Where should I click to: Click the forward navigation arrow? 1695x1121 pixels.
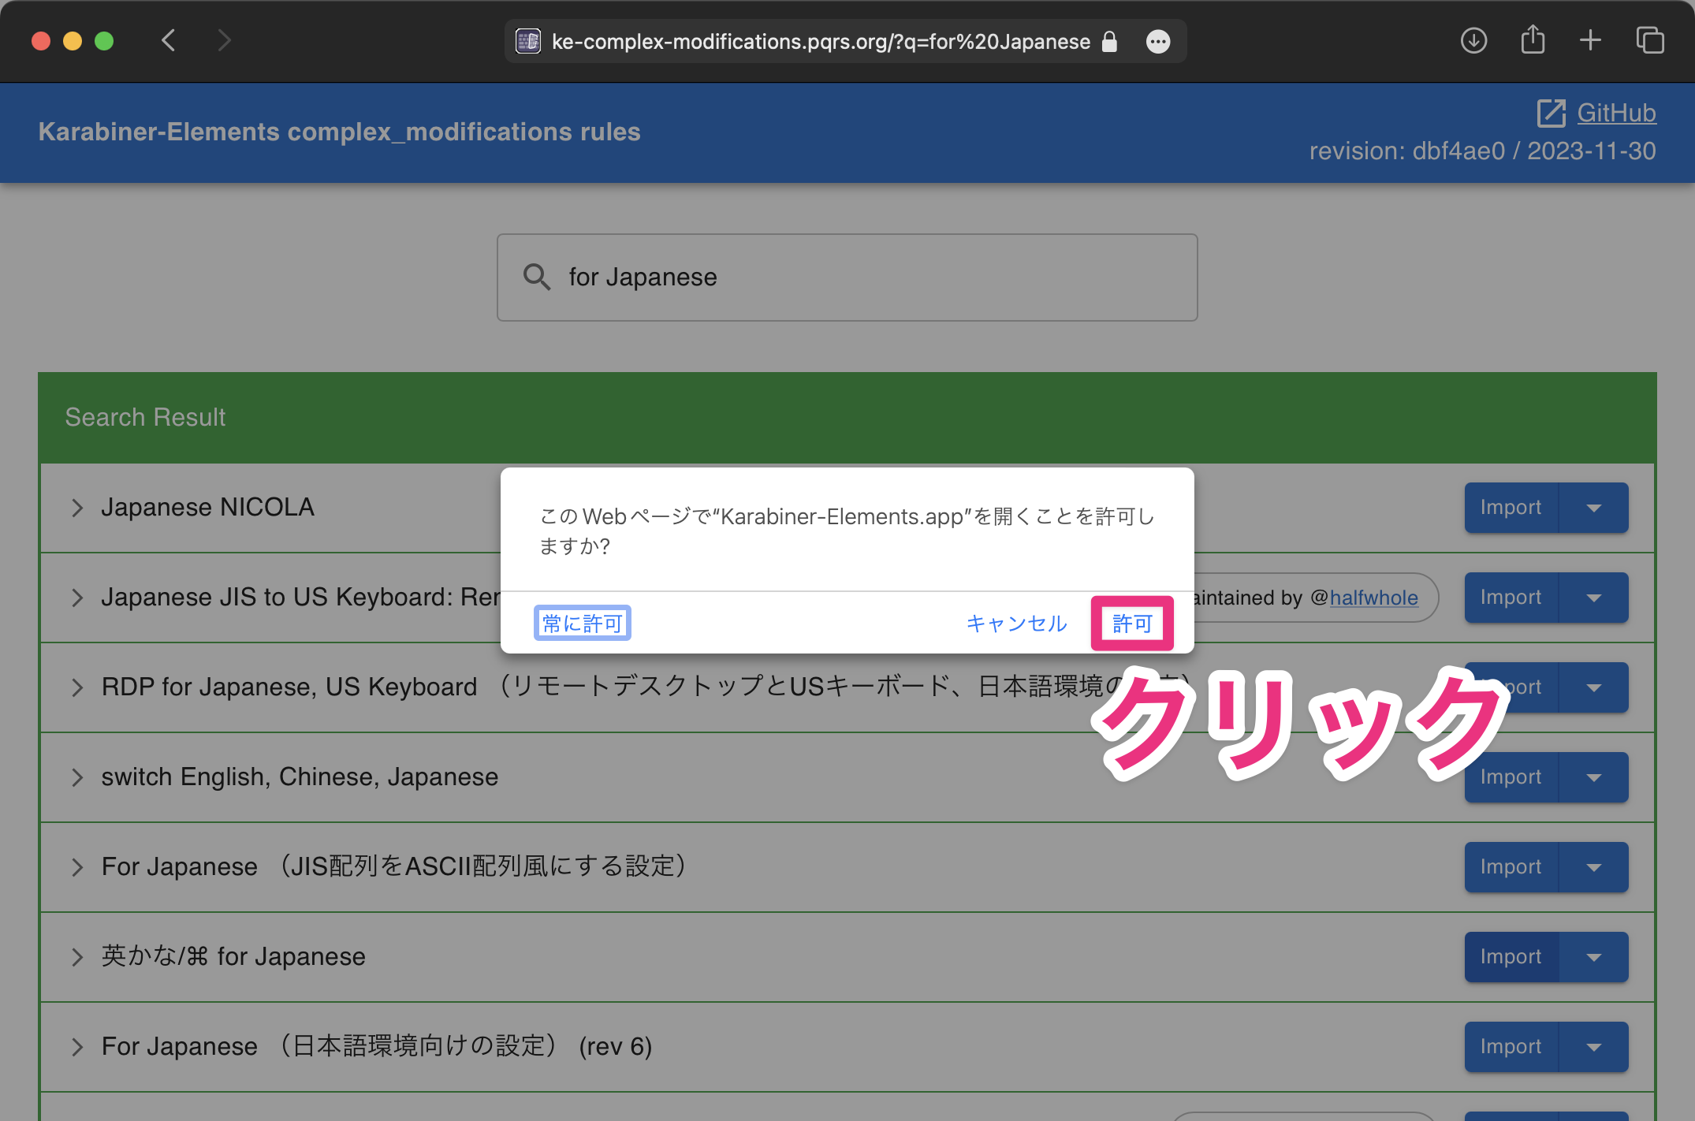tap(225, 40)
